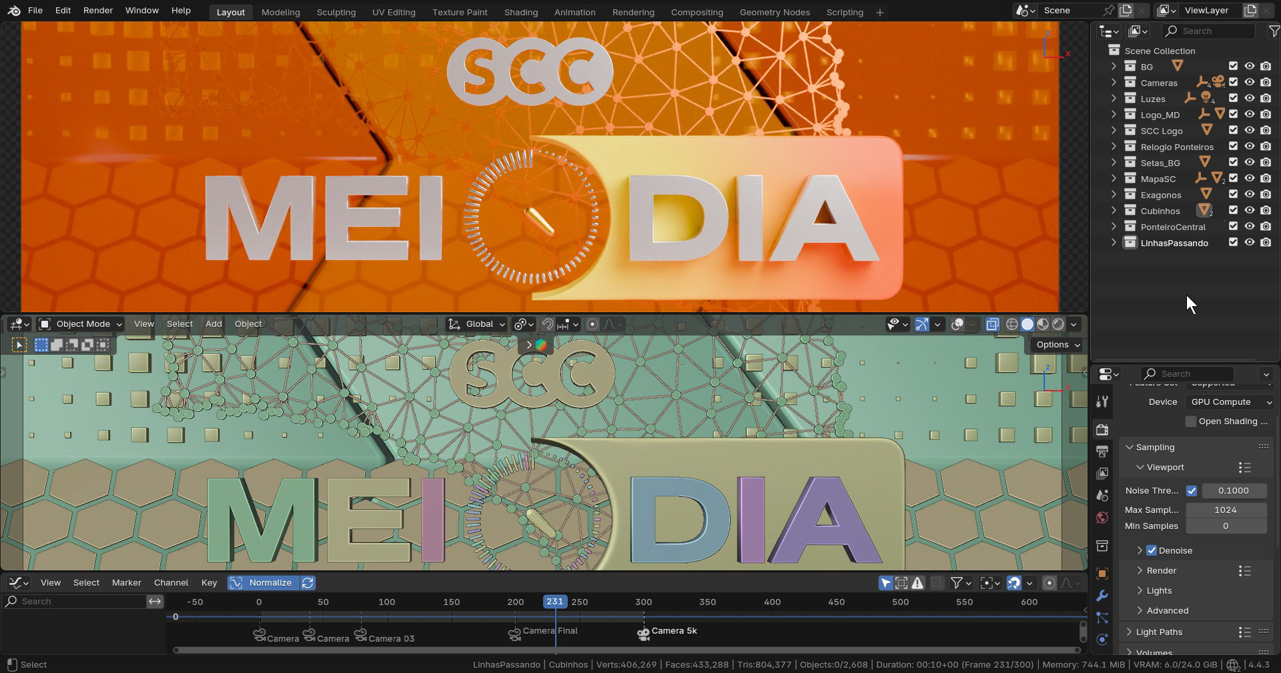Click the Normalize button in graph editor
This screenshot has height=673, width=1281.
pyautogui.click(x=262, y=583)
